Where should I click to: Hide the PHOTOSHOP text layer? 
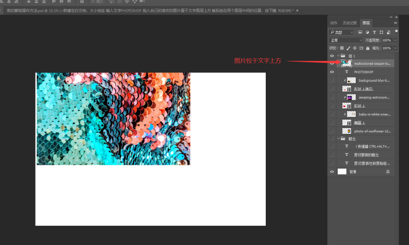[332, 72]
